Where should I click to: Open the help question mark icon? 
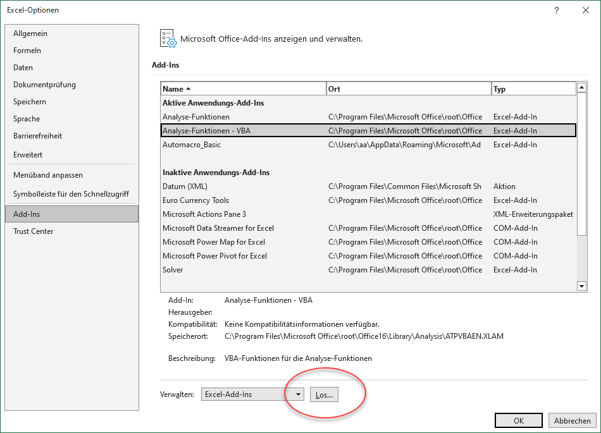click(557, 10)
